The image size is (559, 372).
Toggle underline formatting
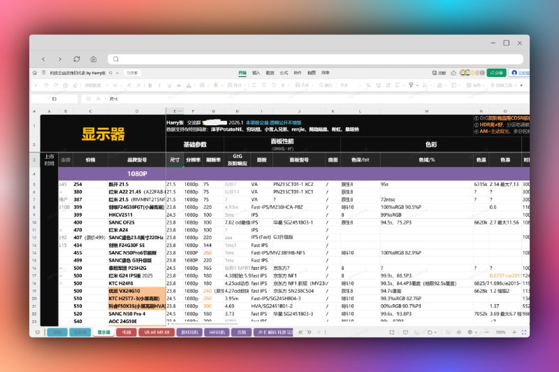[169, 85]
